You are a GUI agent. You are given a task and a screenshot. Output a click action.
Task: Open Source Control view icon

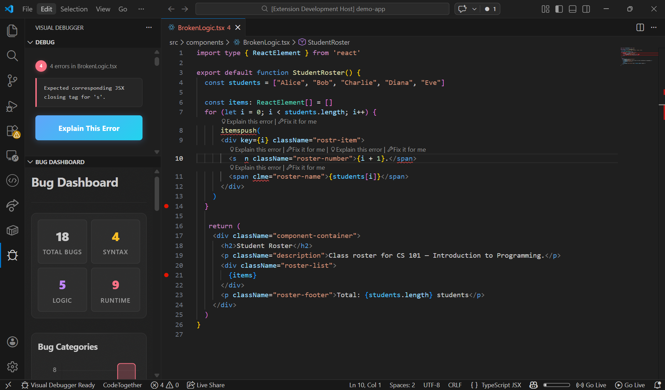[12, 81]
